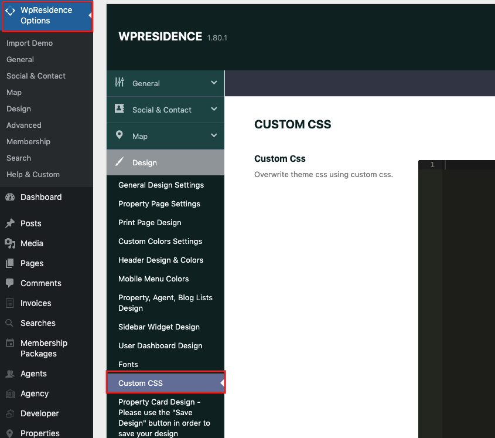Click the Dashboard gauge icon
Viewport: 495px width, 438px height.
10,197
